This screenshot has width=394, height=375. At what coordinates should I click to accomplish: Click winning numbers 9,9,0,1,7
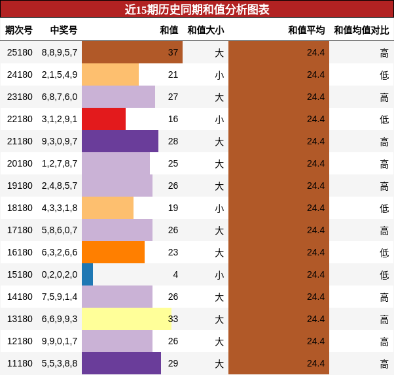60,341
